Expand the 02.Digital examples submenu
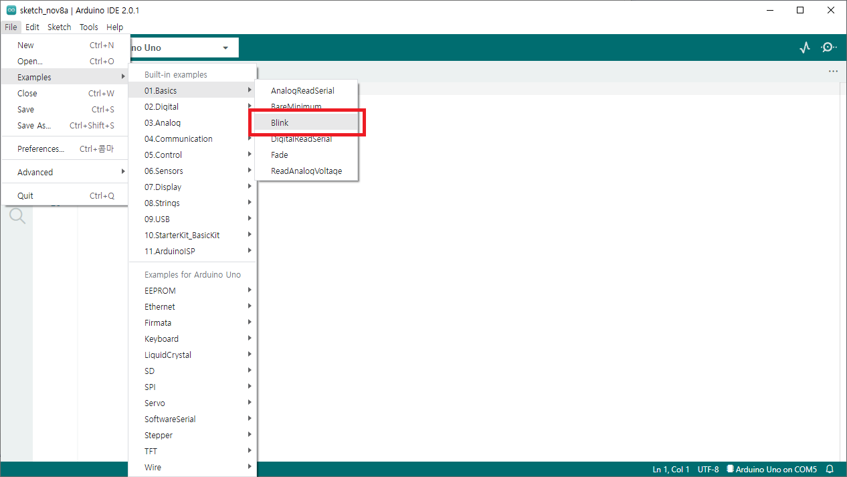This screenshot has height=477, width=847. click(192, 107)
